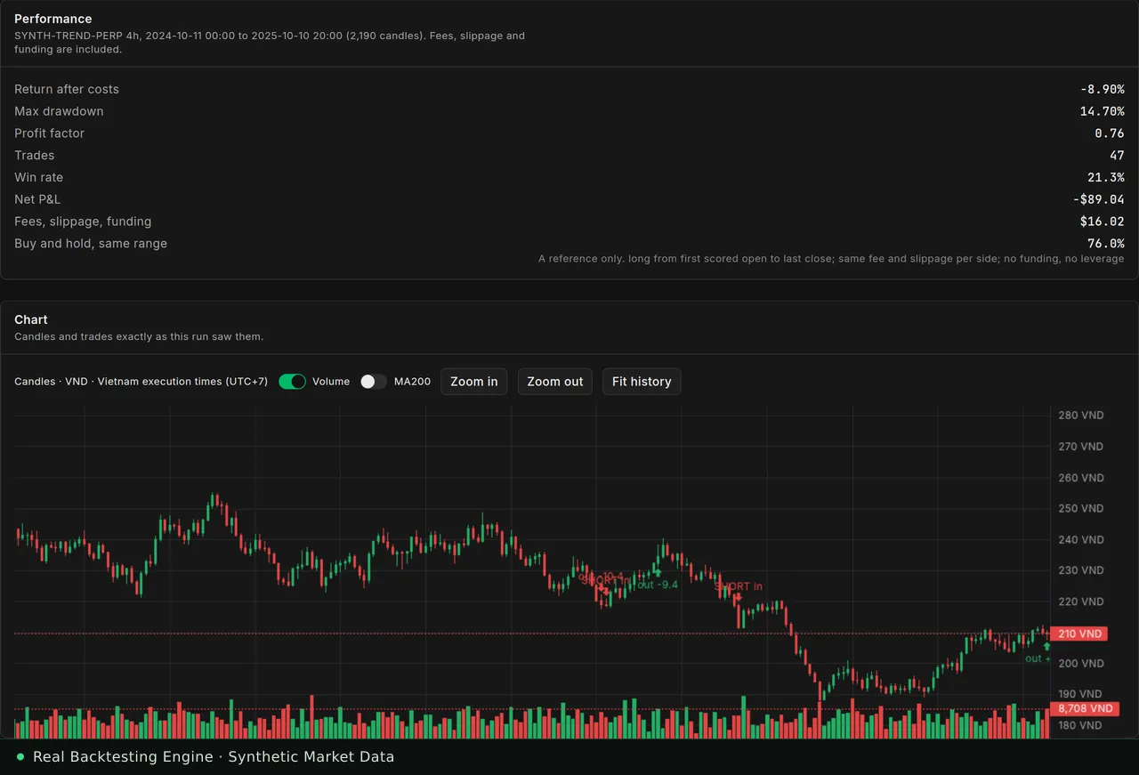Click the 'Chart' section heading
The width and height of the screenshot is (1139, 775).
31,319
